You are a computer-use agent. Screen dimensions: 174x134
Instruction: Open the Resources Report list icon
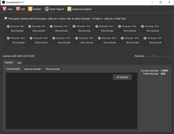pyautogui.click(x=69, y=9)
